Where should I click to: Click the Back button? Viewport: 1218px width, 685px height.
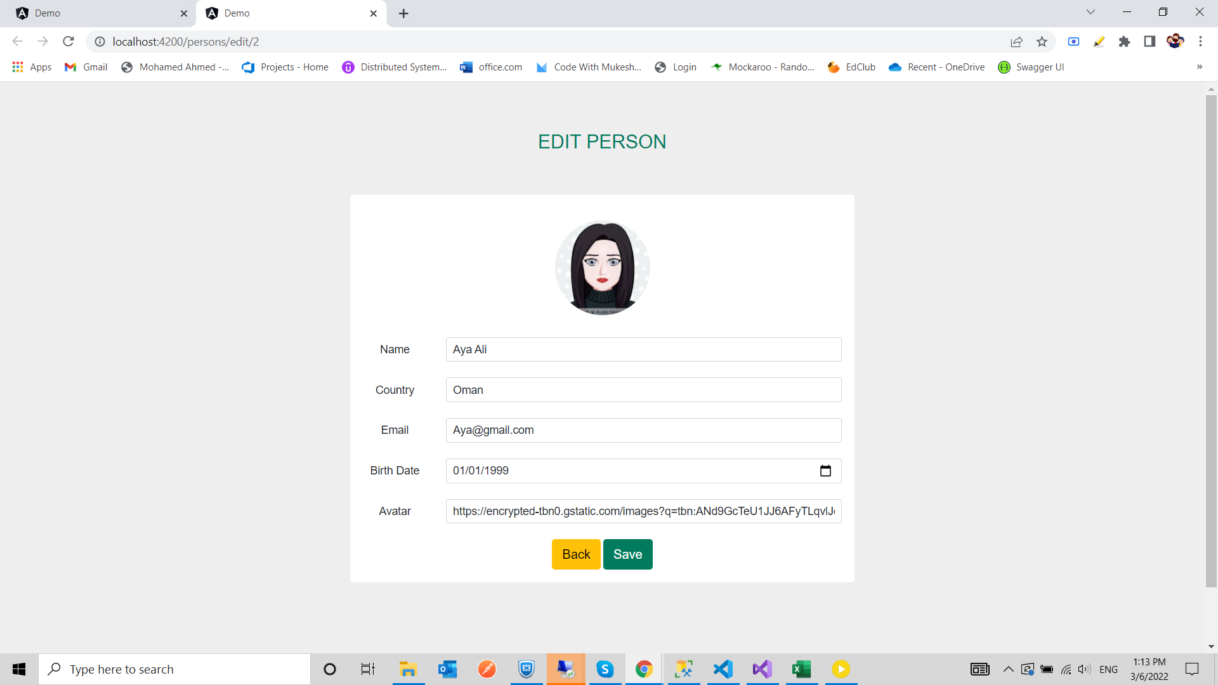tap(575, 554)
